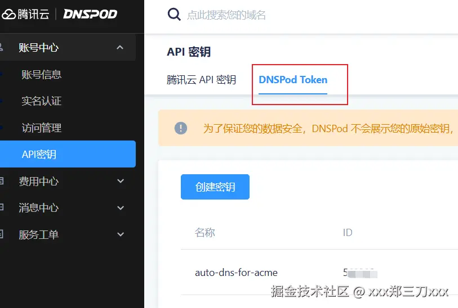Screen dimensions: 458x308
Task: Select API密钥 in the sidebar
Action: coord(68,154)
